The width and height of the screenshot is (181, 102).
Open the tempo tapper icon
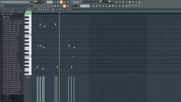pos(116,6)
